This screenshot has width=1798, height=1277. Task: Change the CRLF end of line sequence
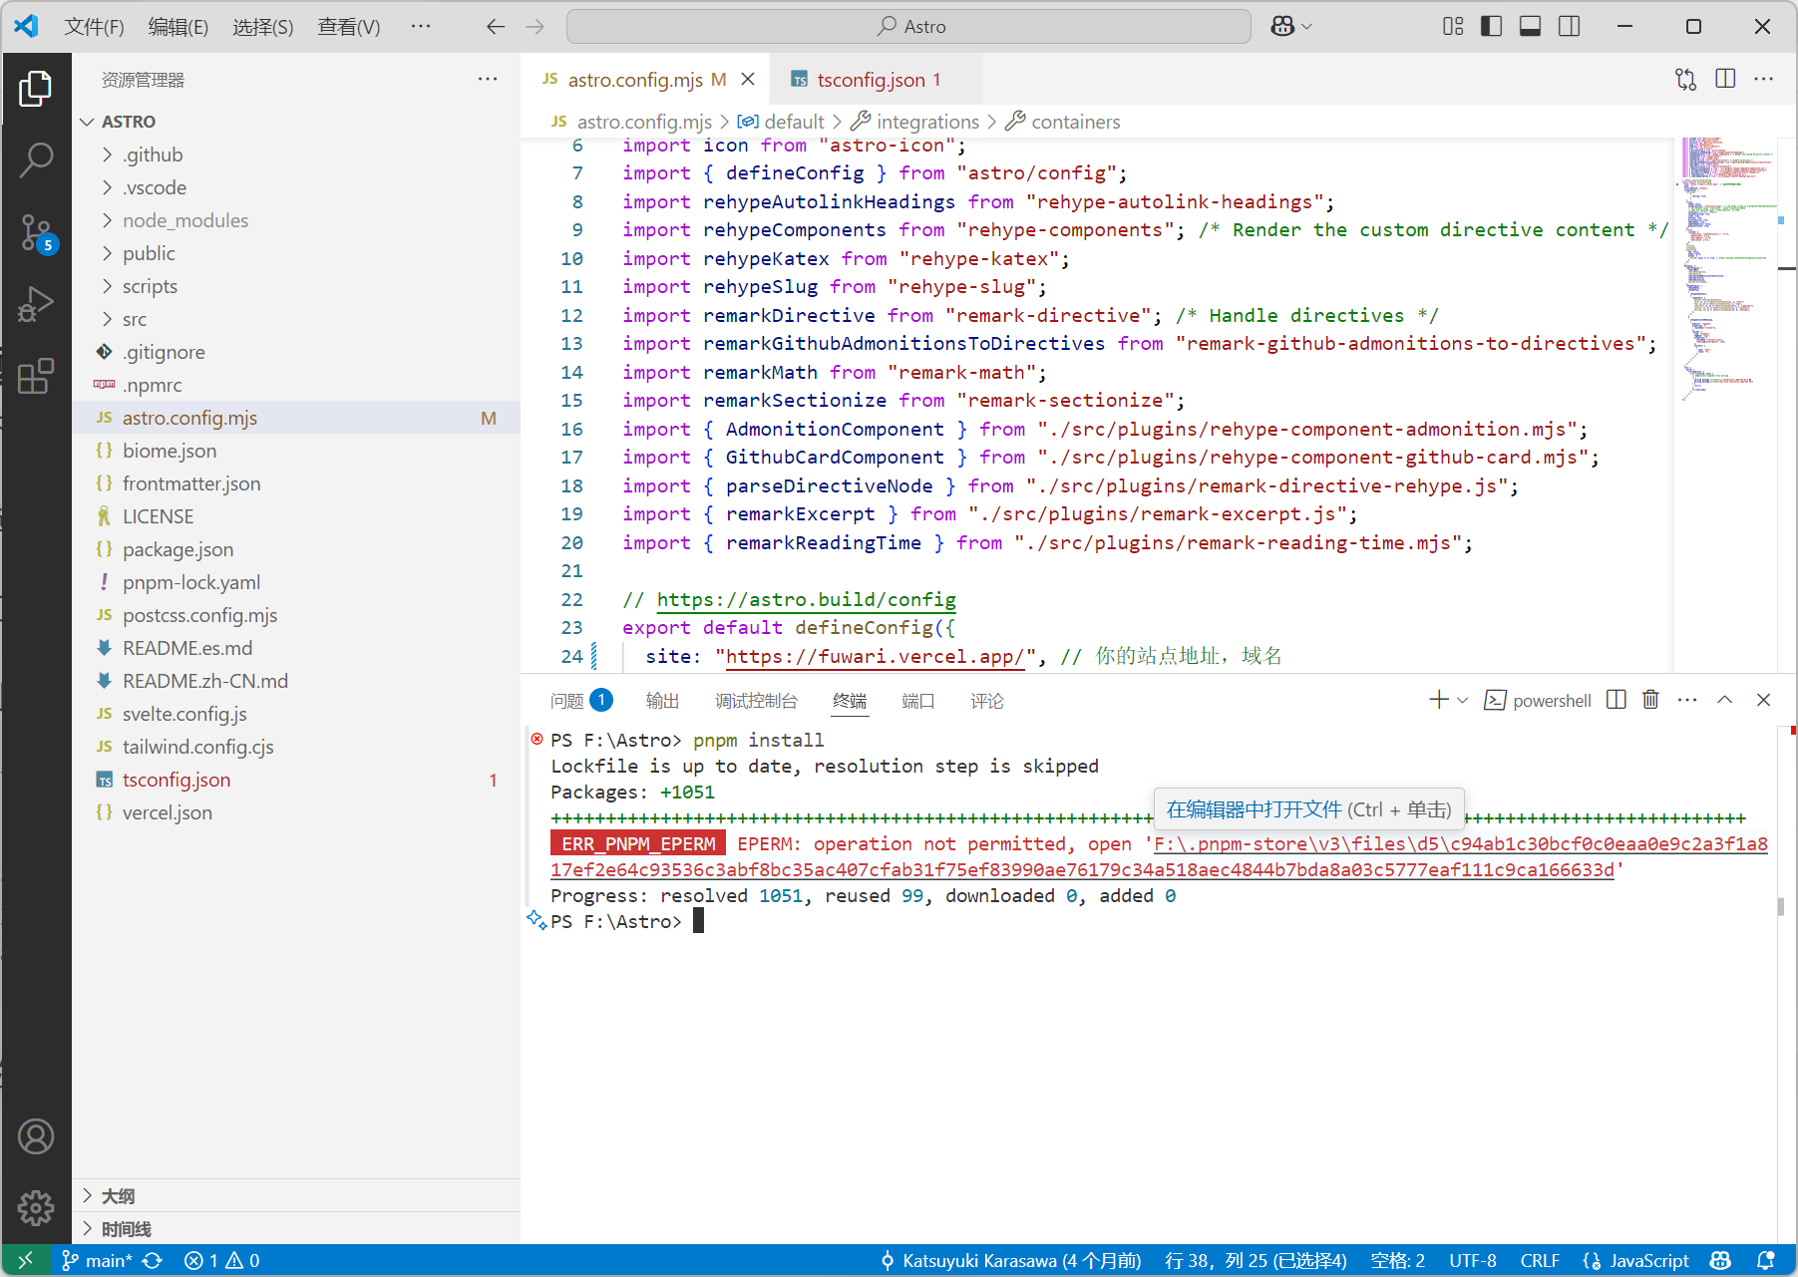click(1540, 1261)
